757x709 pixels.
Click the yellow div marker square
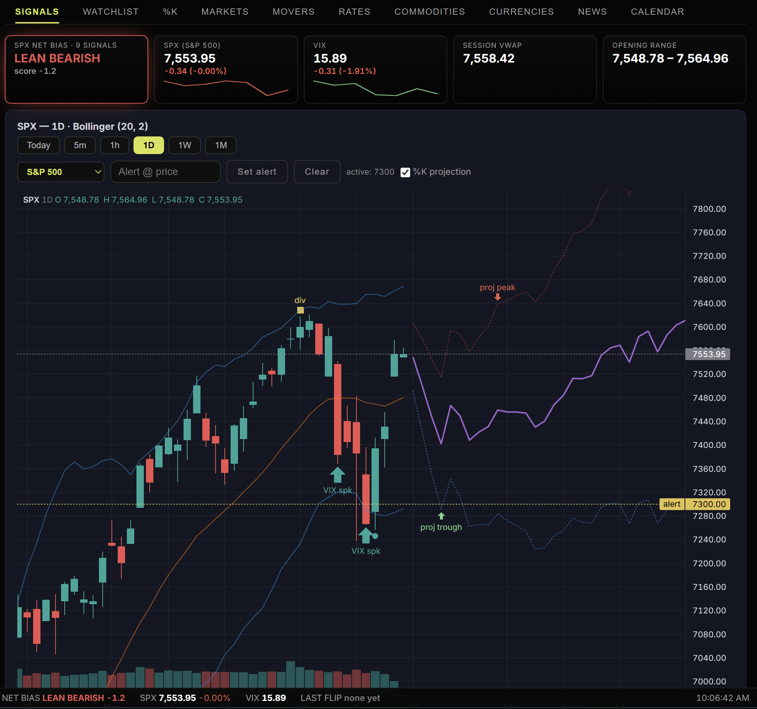pos(301,310)
